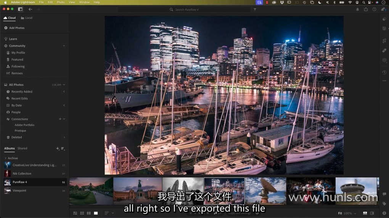Select the satellite dish thumbnail
Image resolution: width=389 pixels, height=218 pixels.
click(265, 191)
